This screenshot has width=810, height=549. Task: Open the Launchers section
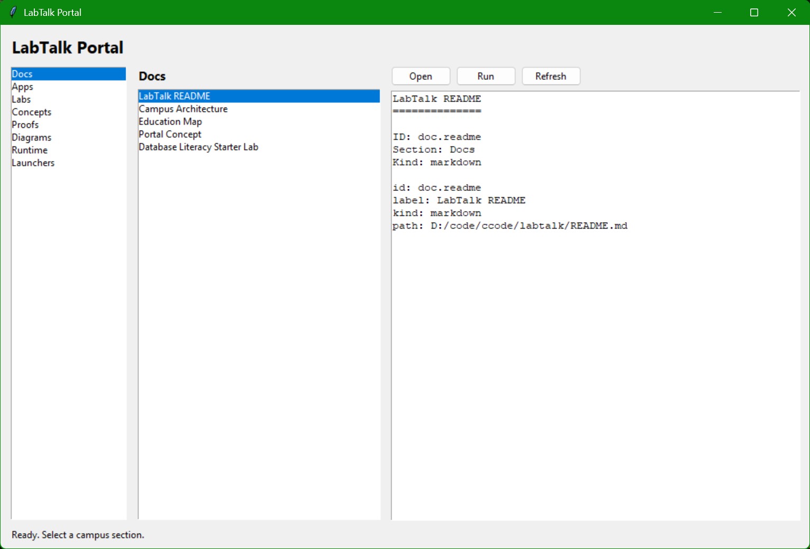point(68,163)
